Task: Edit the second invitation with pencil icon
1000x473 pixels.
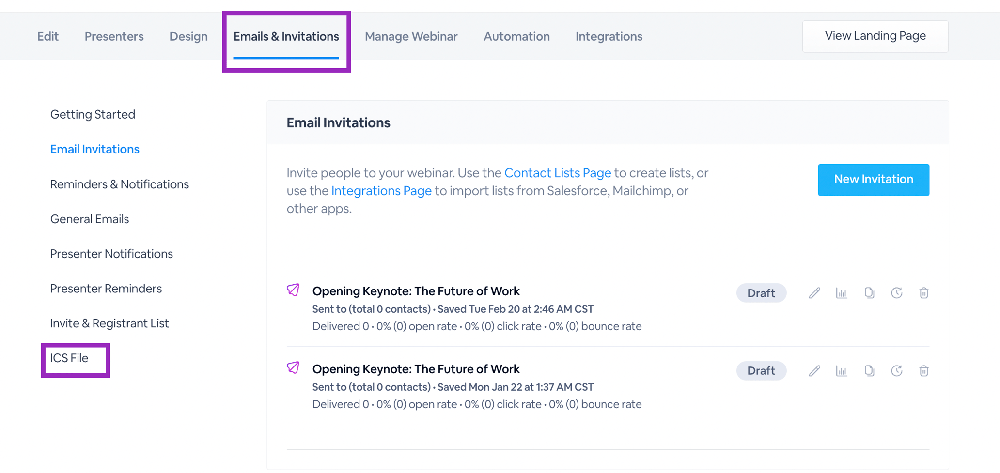Action: [814, 371]
